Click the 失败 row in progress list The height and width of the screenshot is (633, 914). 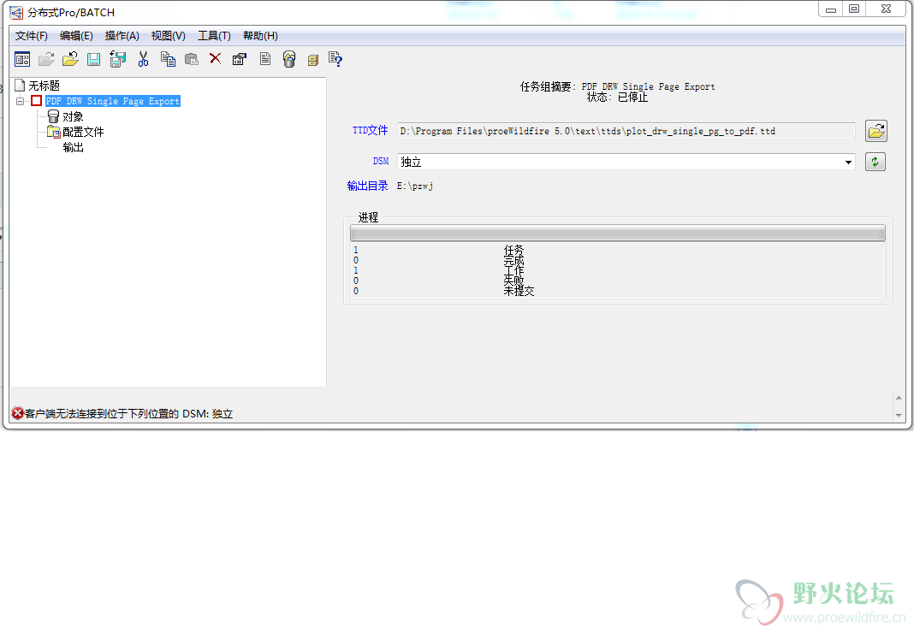[x=617, y=281]
